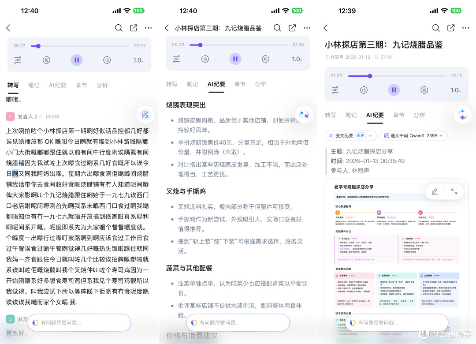The height and width of the screenshot is (344, 476).
Task: Tap share icon in the middle phone screen
Action: point(292,28)
